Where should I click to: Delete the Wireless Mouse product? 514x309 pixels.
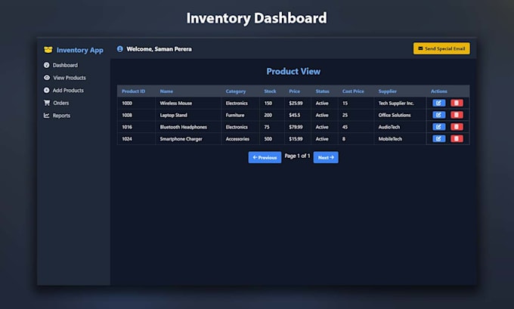(457, 103)
